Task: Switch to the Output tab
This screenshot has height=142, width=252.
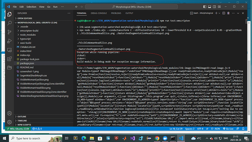Action: pos(129,13)
